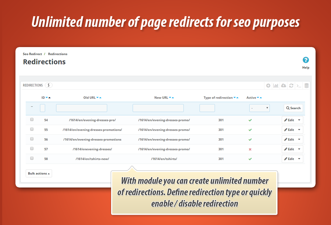Open the Help question mark icon
Image resolution: width=331 pixels, height=225 pixels.
click(x=306, y=60)
